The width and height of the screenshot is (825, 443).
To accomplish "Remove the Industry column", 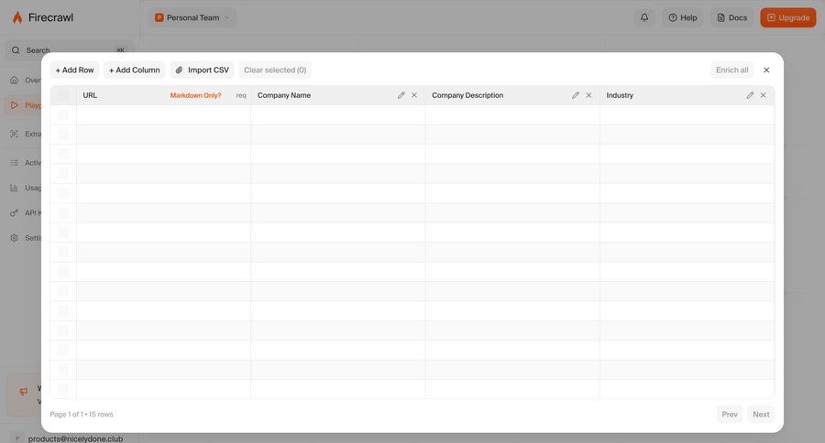I will 763,95.
